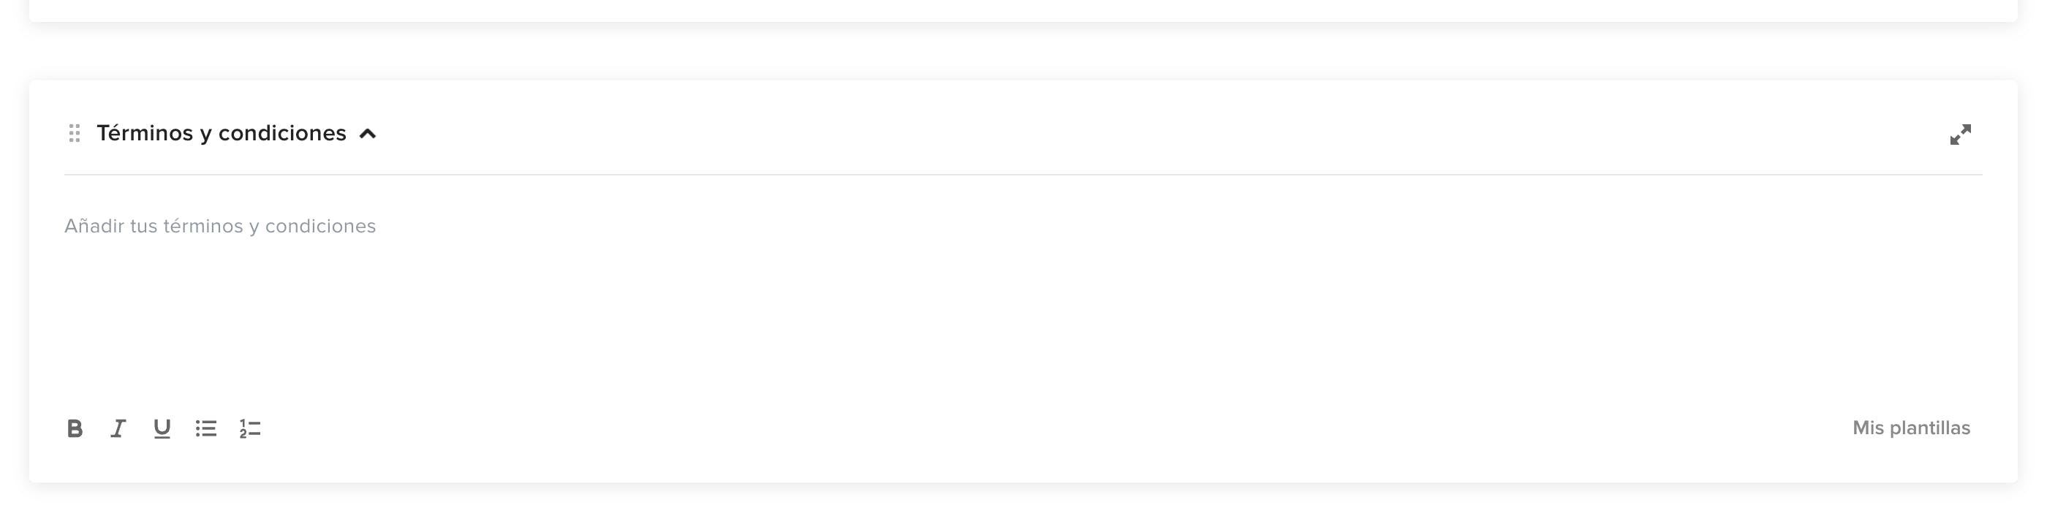The image size is (2066, 519).
Task: Click the up chevron beside the section title
Action: coord(367,134)
